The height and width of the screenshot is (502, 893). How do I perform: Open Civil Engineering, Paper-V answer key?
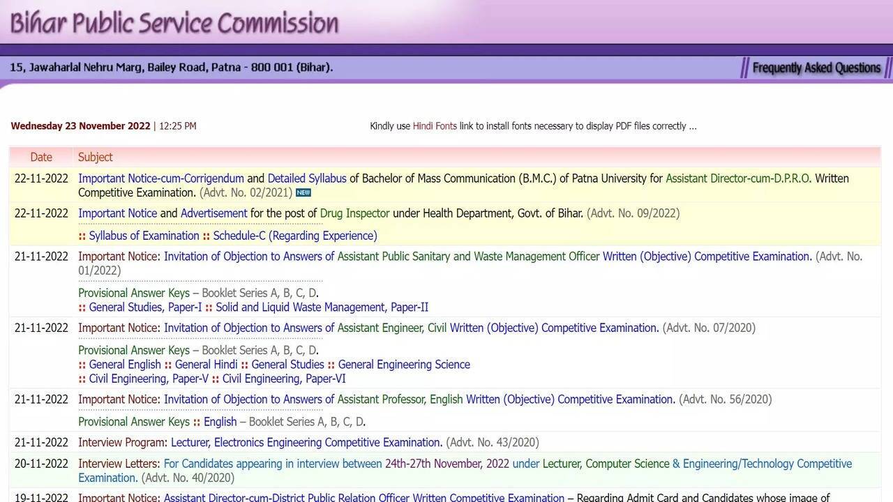tap(149, 379)
